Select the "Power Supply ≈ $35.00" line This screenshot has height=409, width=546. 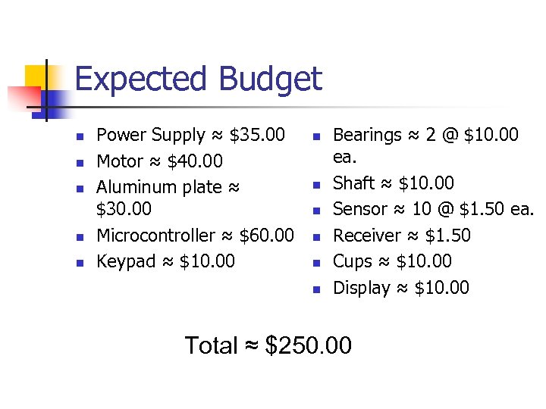190,136
